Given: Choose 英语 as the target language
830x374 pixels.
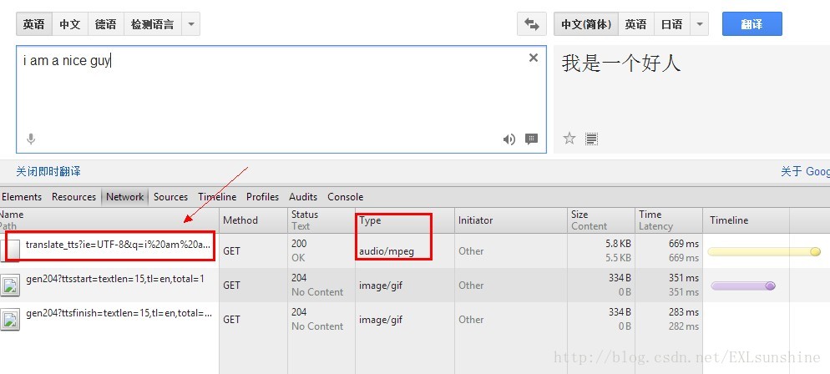Looking at the screenshot, I should (x=635, y=24).
